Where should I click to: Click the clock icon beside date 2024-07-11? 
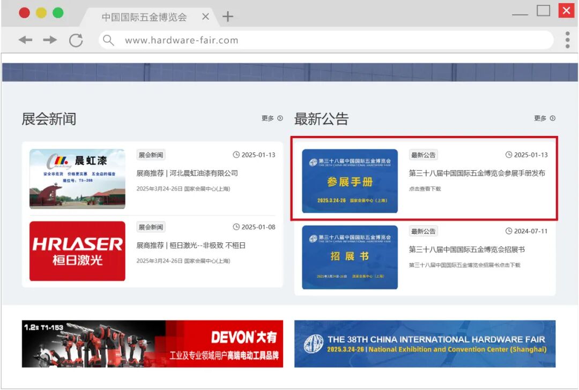click(x=508, y=231)
